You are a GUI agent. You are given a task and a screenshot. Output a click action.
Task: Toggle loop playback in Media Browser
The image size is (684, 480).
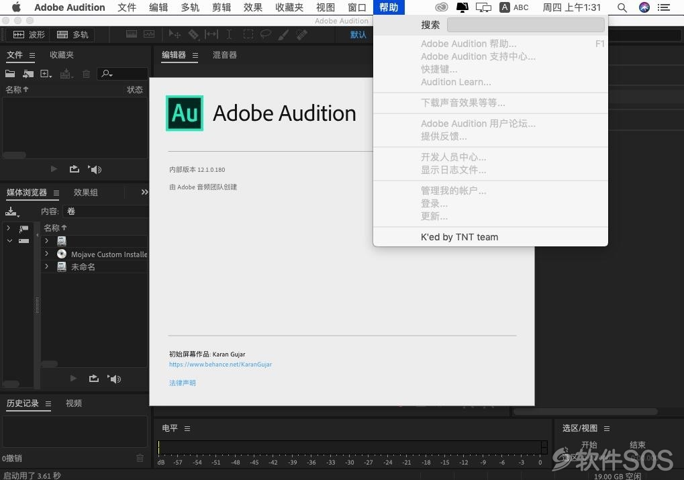94,379
